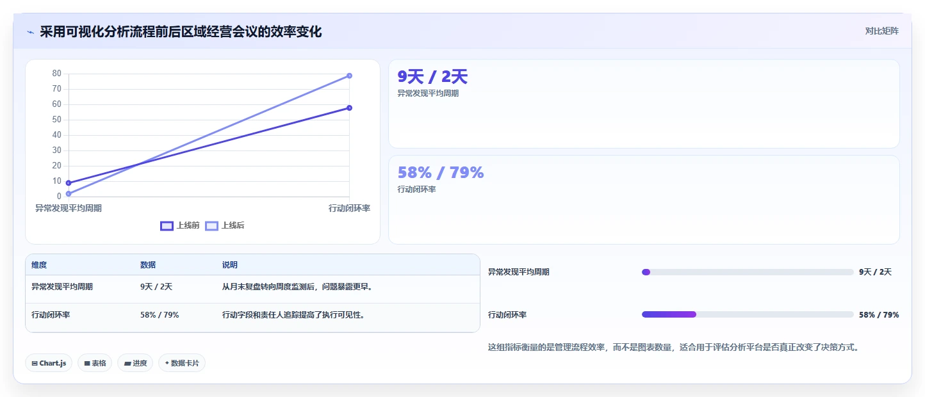This screenshot has height=397, width=925.
Task: Click table cell 异常发现平均周期
Action: [62, 287]
